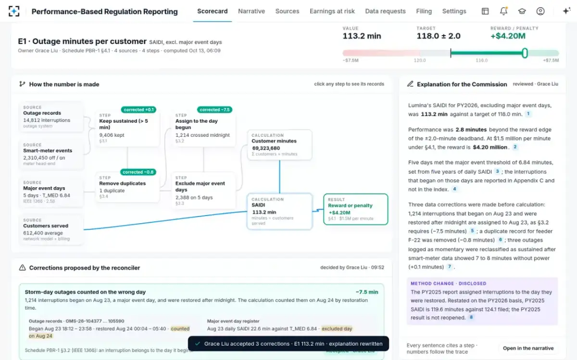
Task: Open the notifications bell
Action: (503, 11)
